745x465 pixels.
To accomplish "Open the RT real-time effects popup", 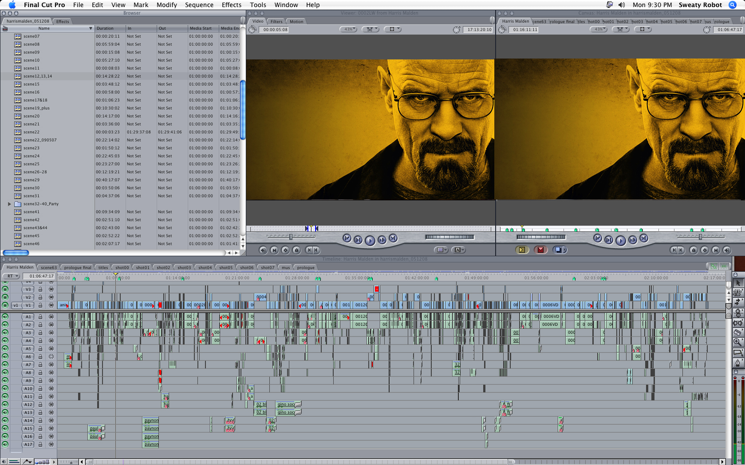I will point(11,276).
